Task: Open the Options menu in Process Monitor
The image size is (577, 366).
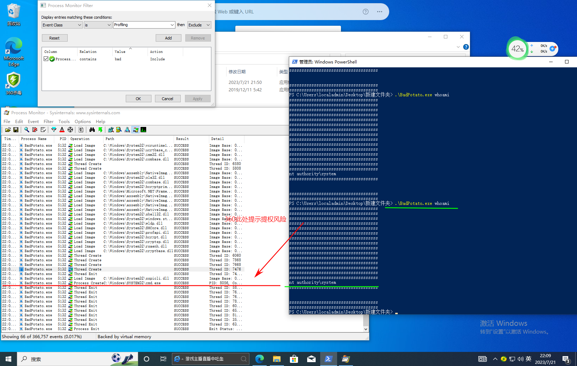Action: [83, 121]
